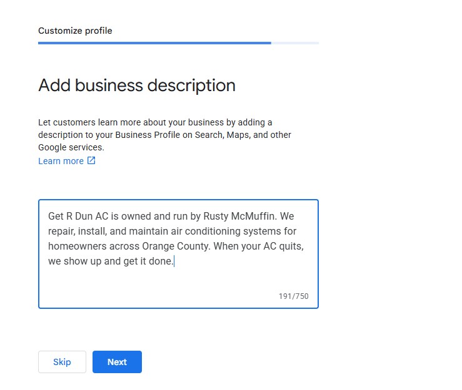Click the Next button

click(117, 362)
